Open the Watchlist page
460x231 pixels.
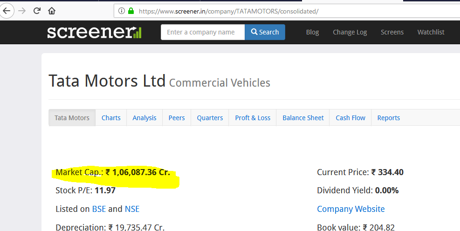(x=431, y=32)
